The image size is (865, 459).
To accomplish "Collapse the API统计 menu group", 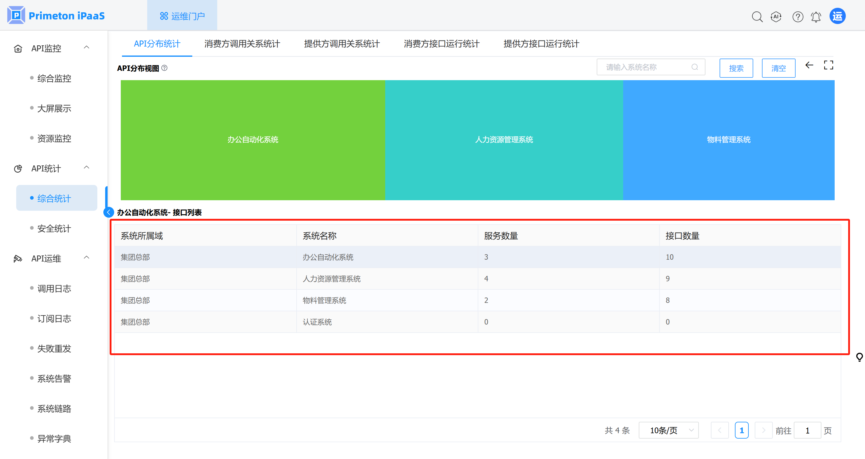I will [86, 168].
